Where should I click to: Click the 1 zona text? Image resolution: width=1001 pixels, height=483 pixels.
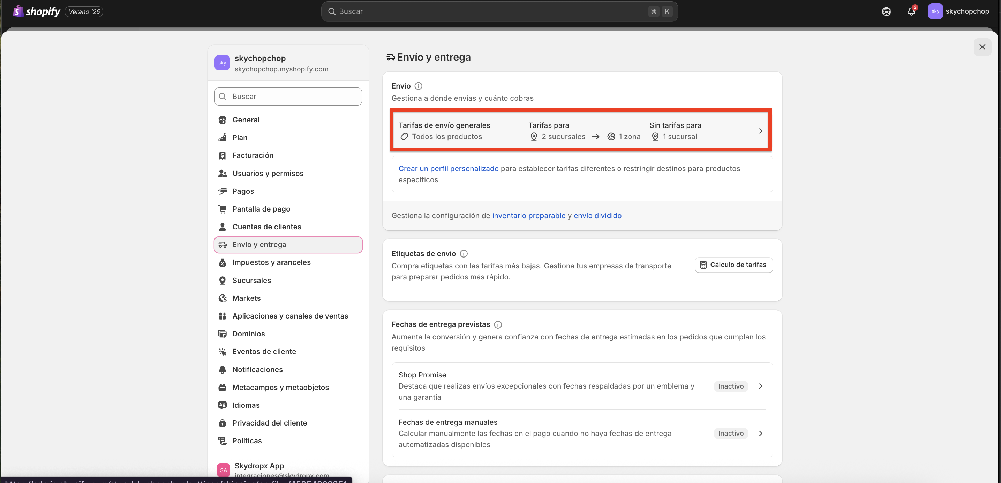[x=630, y=137]
